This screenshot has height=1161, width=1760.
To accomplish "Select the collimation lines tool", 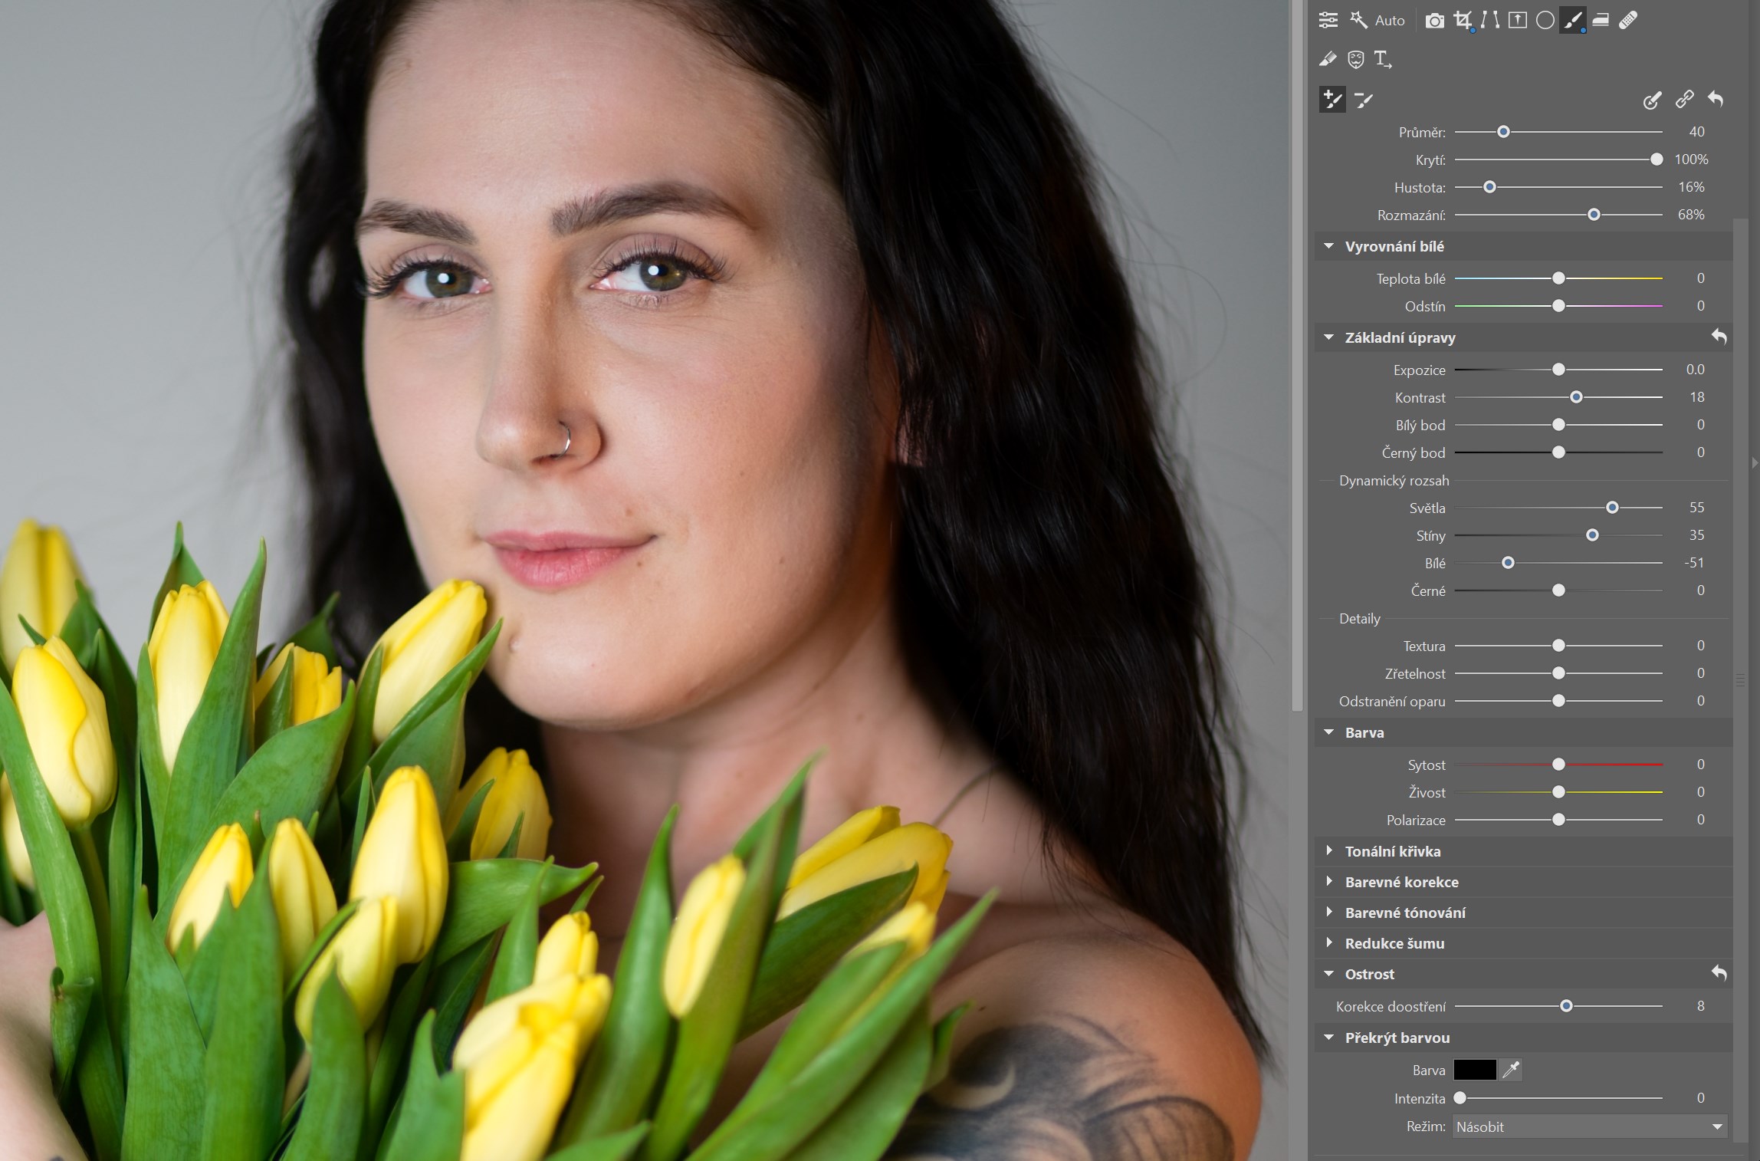I will pyautogui.click(x=1490, y=21).
